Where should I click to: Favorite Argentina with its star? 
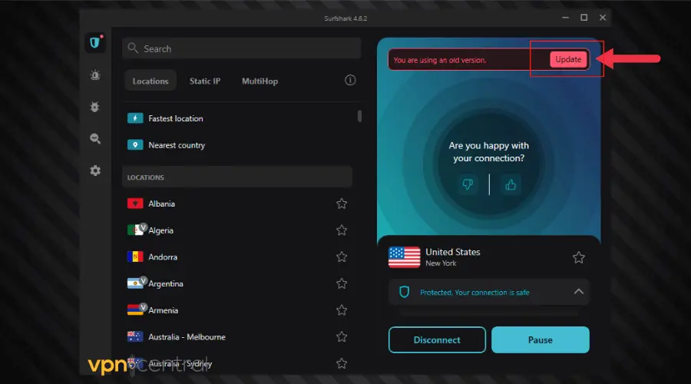(342, 283)
